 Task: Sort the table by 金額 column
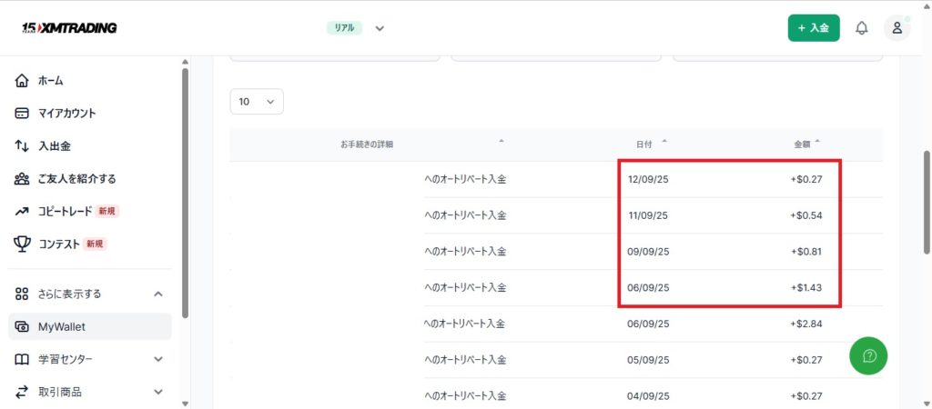pos(806,144)
